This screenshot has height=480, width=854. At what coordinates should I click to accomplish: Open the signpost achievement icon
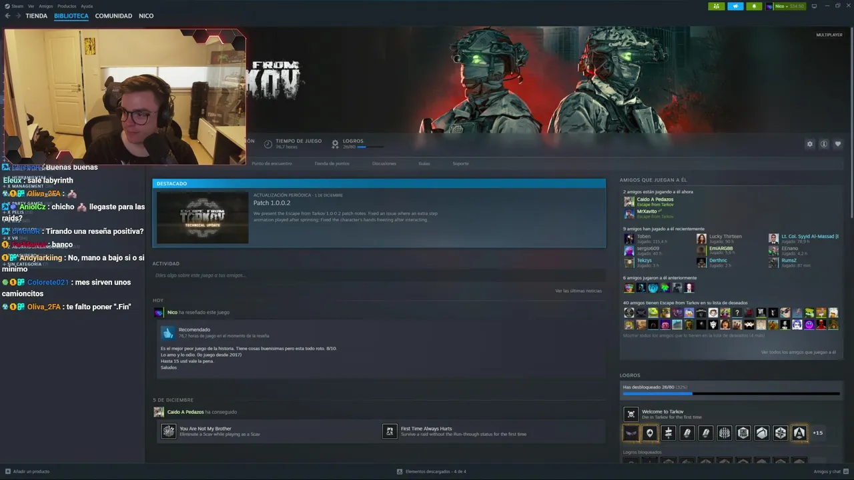pos(669,433)
